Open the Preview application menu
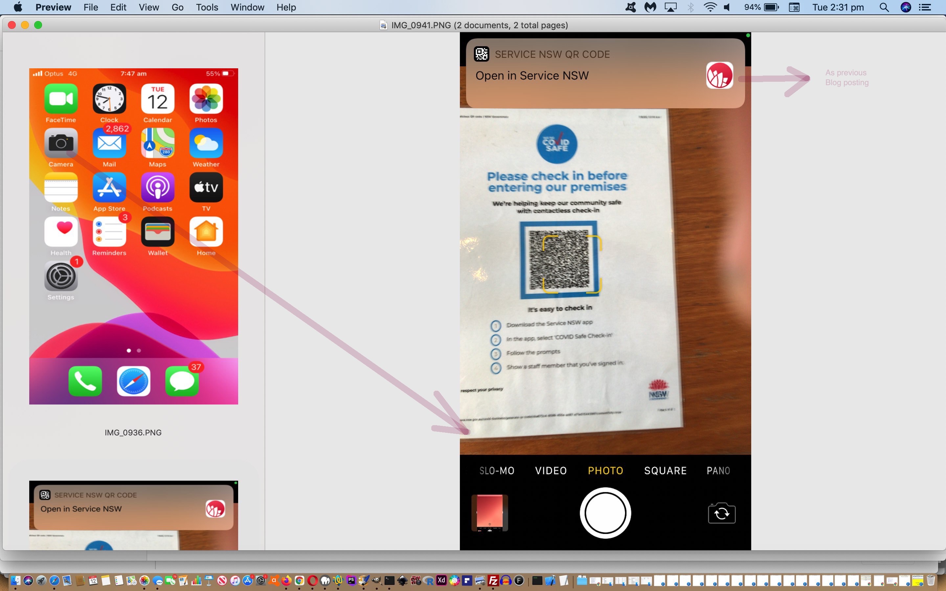The image size is (946, 591). coord(53,7)
